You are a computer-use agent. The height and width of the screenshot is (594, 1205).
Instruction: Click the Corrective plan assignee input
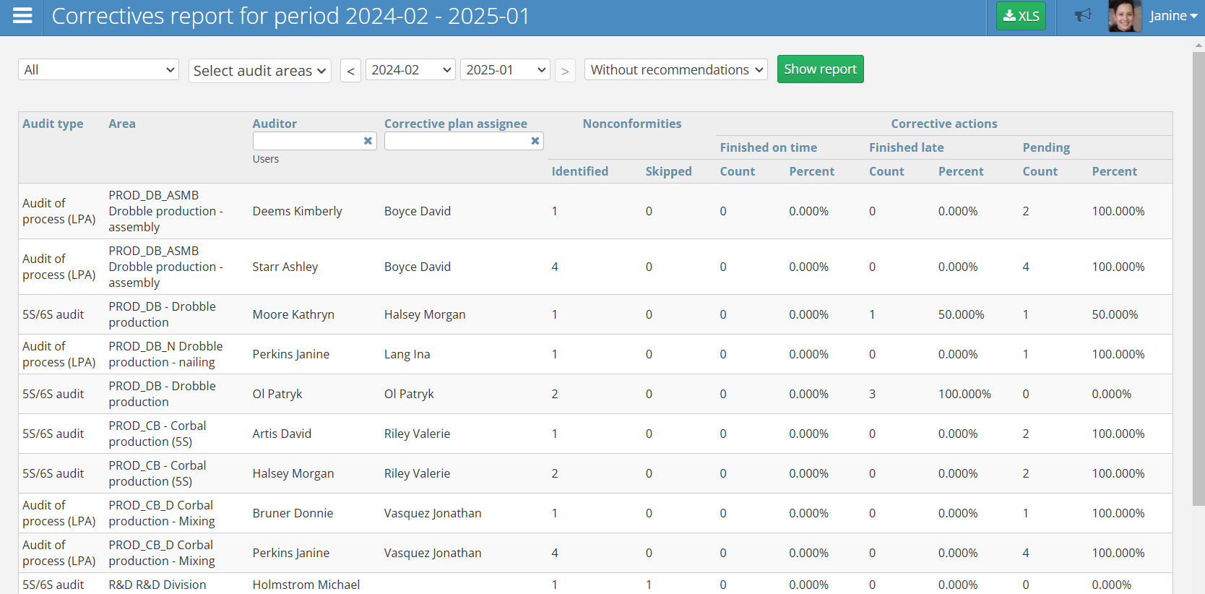(457, 141)
